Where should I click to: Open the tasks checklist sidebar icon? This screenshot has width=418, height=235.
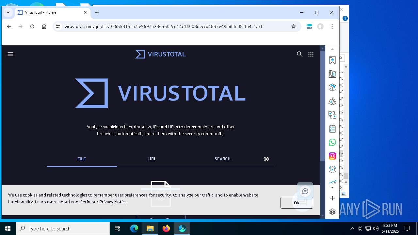tap(332, 129)
